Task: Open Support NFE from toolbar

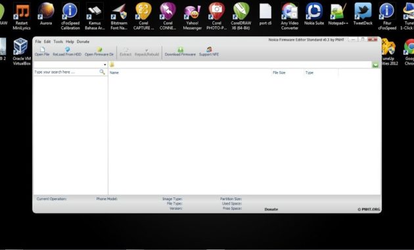Action: [209, 51]
